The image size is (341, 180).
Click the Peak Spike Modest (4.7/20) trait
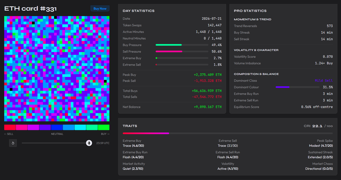click(x=320, y=143)
